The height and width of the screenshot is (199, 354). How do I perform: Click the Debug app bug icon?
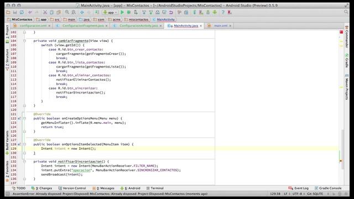pyautogui.click(x=129, y=12)
